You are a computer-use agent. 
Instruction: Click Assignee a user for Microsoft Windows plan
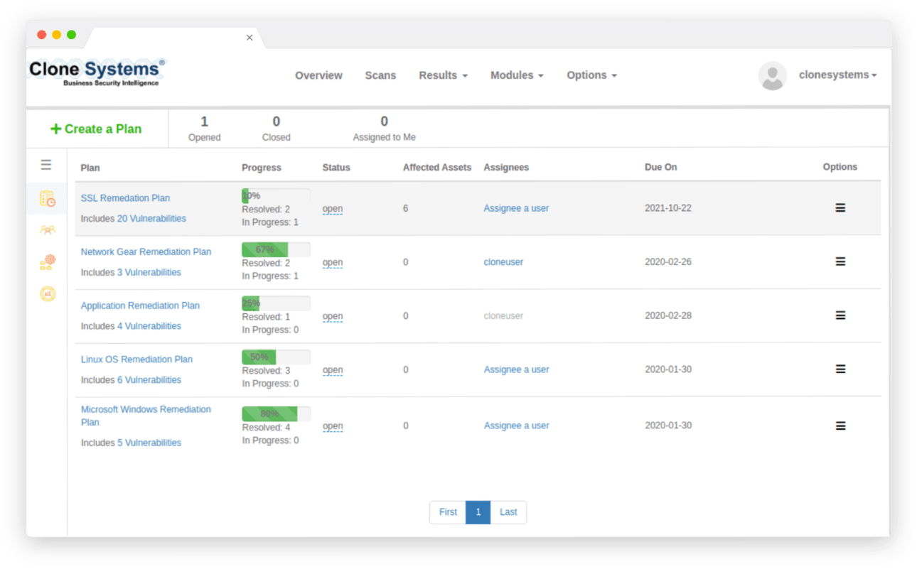(x=516, y=426)
